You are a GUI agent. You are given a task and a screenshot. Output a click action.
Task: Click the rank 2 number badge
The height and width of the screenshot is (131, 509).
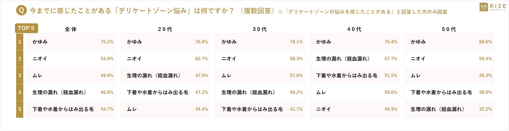pyautogui.click(x=20, y=59)
